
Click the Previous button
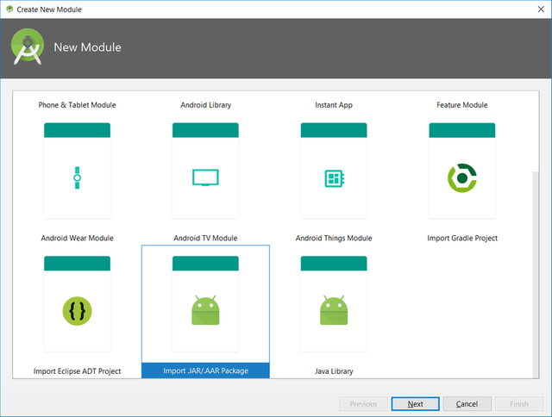point(363,403)
